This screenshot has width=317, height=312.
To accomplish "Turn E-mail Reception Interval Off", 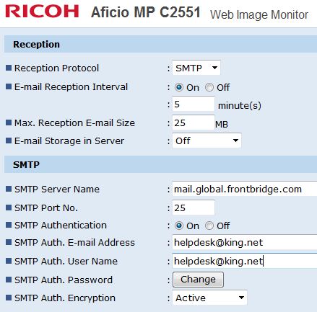I will pyautogui.click(x=209, y=87).
